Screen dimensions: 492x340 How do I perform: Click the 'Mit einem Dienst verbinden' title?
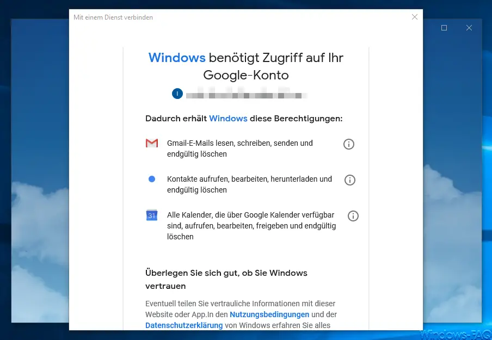click(113, 17)
